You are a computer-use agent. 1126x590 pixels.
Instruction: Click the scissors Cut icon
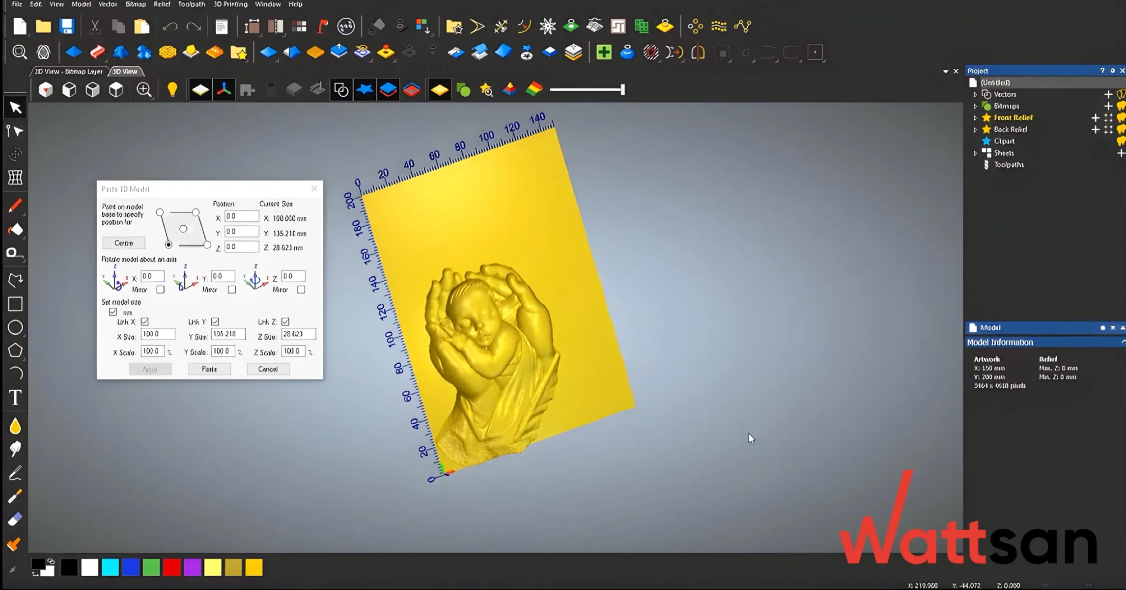pos(94,26)
